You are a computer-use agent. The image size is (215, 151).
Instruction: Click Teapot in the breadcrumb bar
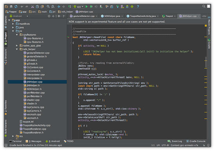coord(11,12)
